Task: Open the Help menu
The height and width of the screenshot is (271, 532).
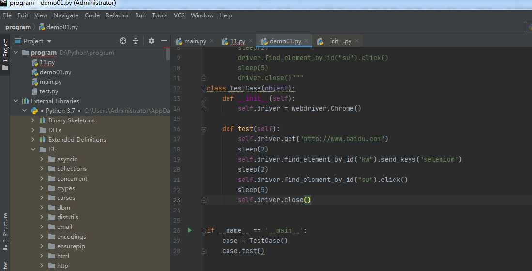Action: 226,15
